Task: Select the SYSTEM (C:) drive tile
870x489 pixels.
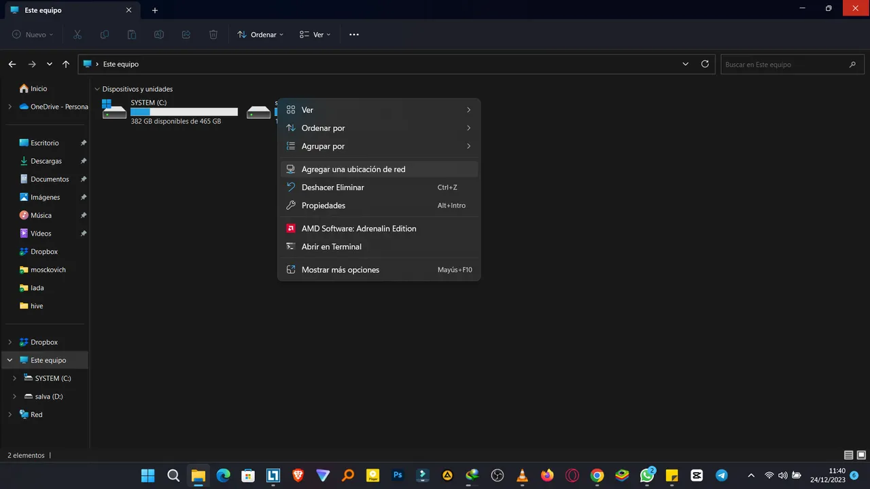Action: [170, 111]
